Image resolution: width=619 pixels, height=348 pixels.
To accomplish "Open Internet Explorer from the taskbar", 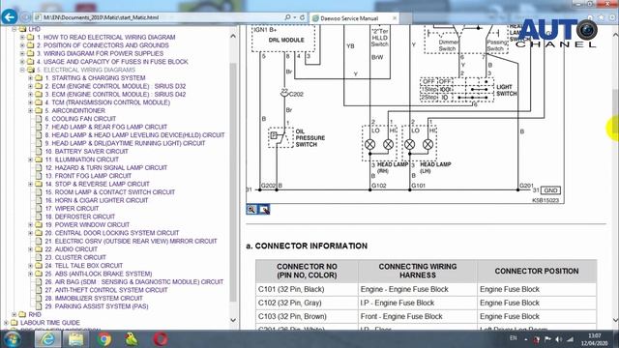I will pos(47,339).
